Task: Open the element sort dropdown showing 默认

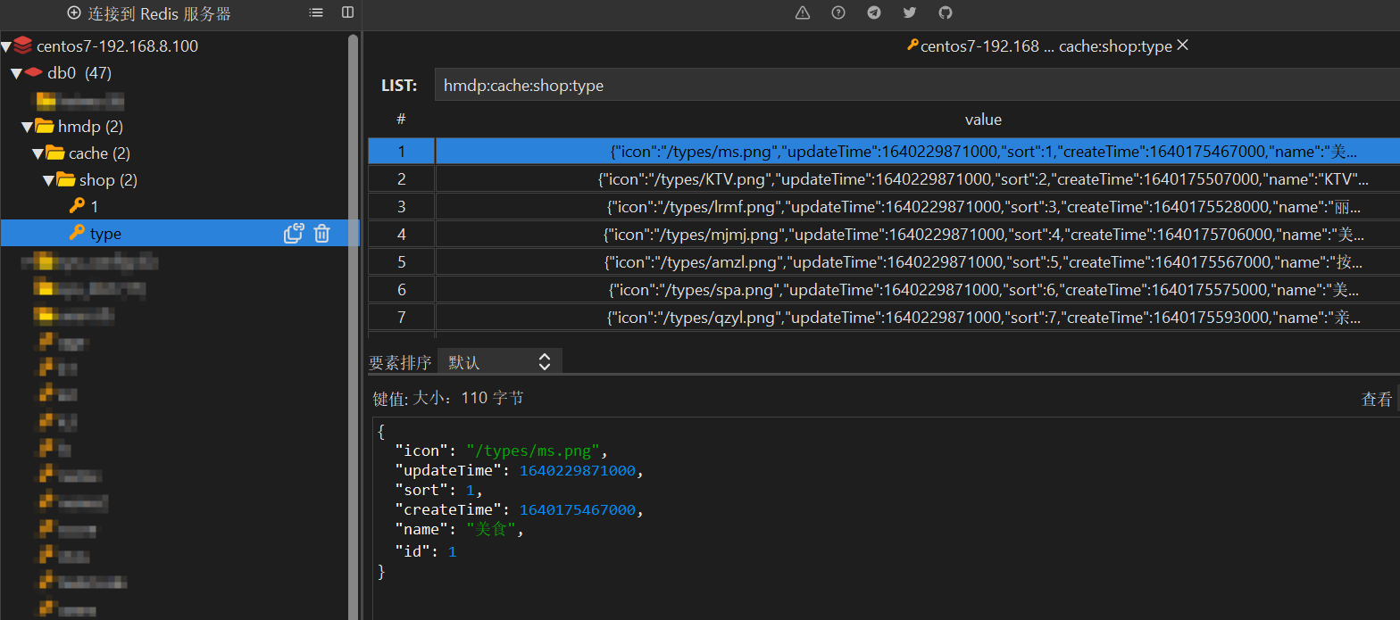Action: click(500, 361)
